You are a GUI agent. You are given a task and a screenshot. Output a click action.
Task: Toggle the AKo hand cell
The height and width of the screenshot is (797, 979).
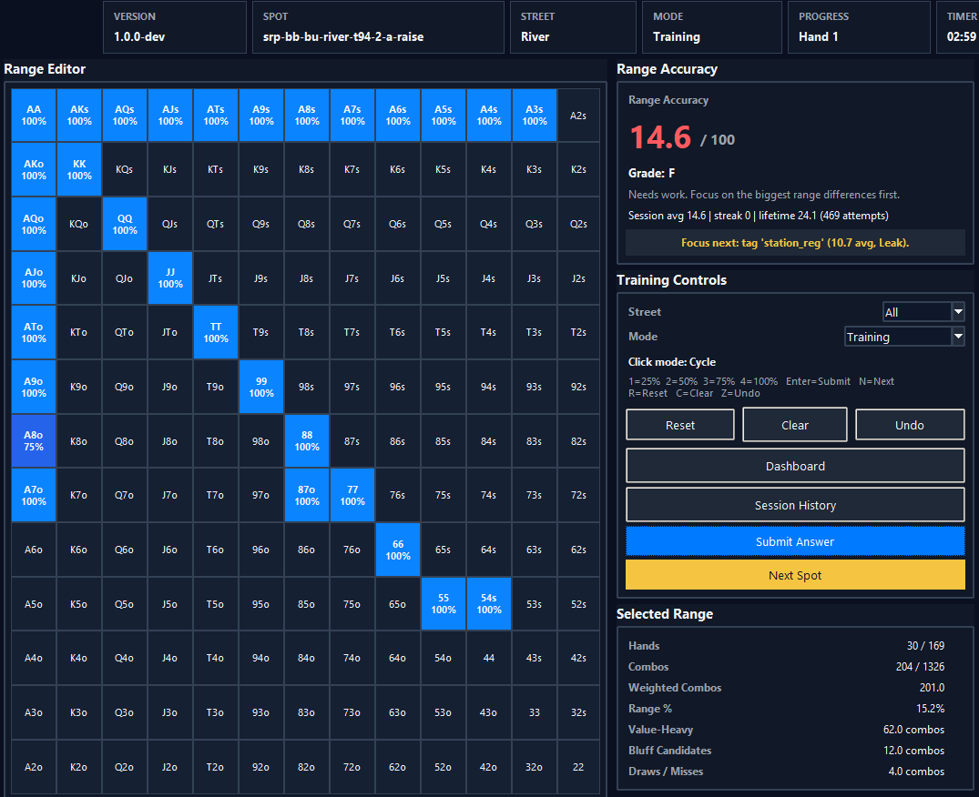(x=34, y=169)
